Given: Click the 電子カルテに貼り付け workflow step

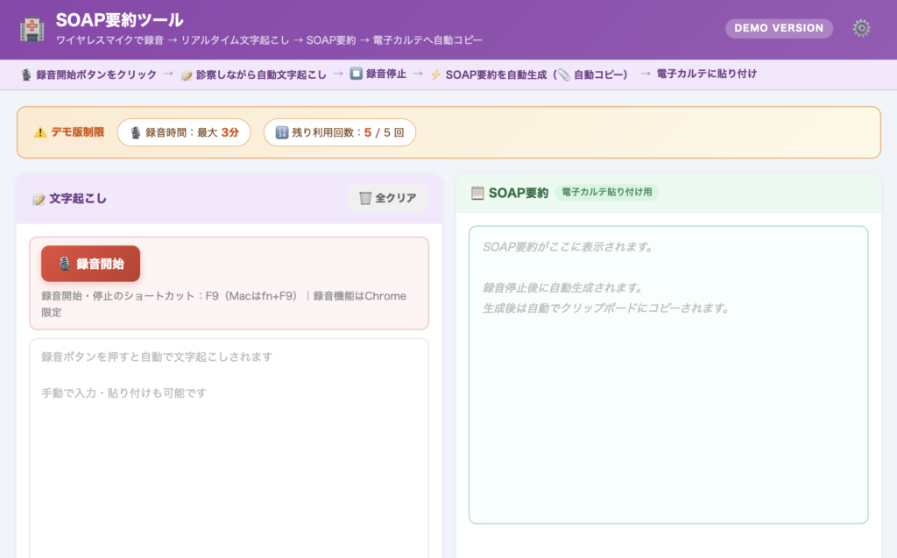Looking at the screenshot, I should pos(706,74).
